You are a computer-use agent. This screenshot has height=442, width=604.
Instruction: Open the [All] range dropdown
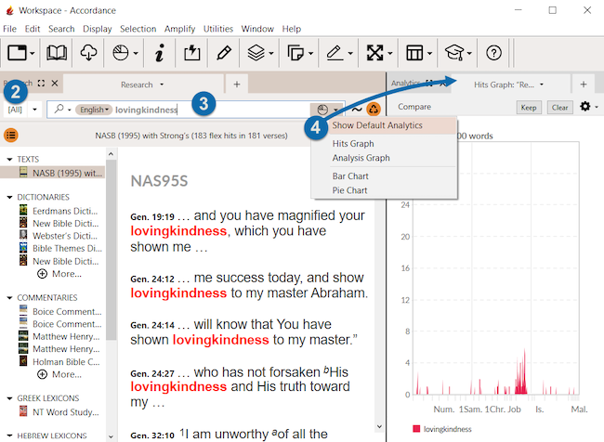[x=22, y=110]
